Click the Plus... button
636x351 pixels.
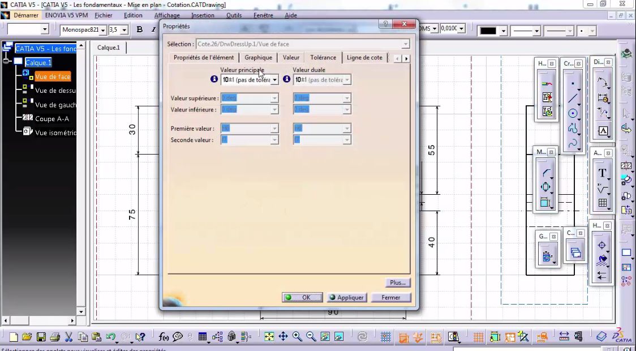[397, 282]
